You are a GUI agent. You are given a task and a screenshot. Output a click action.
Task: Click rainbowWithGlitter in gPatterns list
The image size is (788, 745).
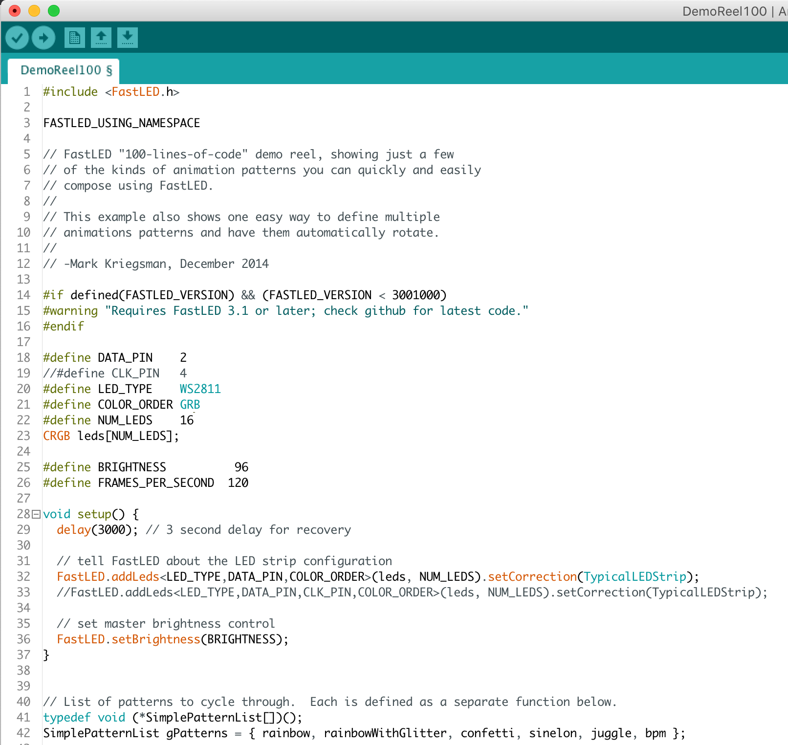[x=385, y=733]
